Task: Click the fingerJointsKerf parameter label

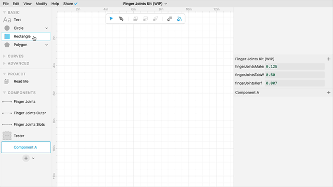Action: click(x=248, y=83)
